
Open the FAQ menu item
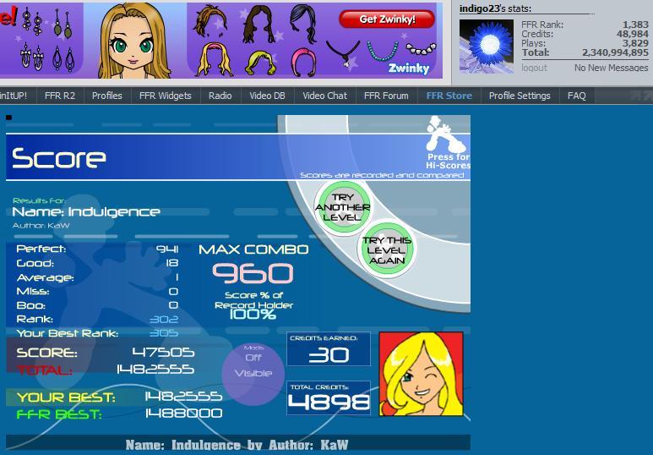(x=576, y=96)
